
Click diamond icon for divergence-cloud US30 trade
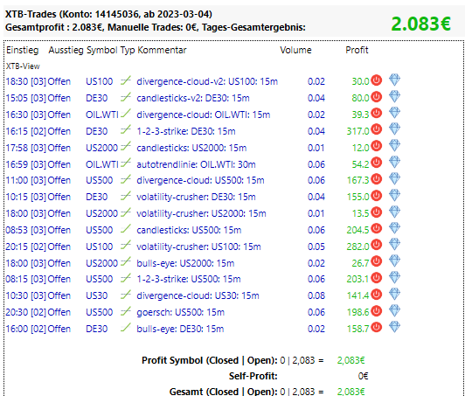tap(394, 295)
